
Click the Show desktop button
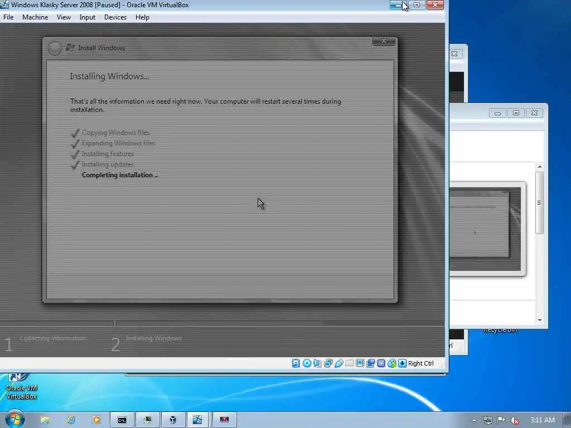click(x=567, y=420)
